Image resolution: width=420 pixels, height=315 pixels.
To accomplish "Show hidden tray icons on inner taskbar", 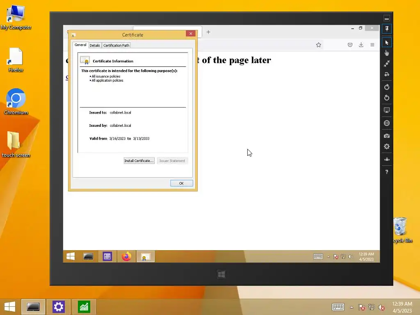I will (329, 257).
